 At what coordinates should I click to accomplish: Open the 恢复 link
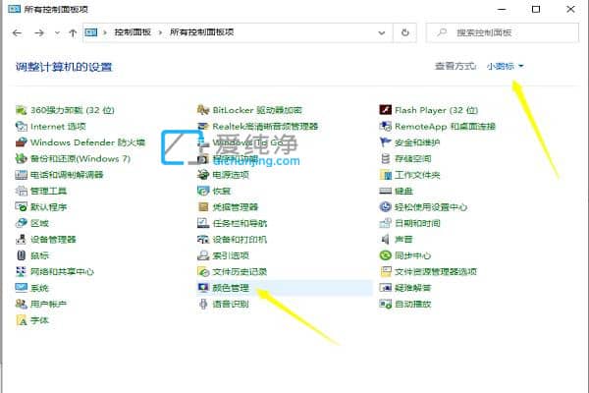click(x=222, y=191)
